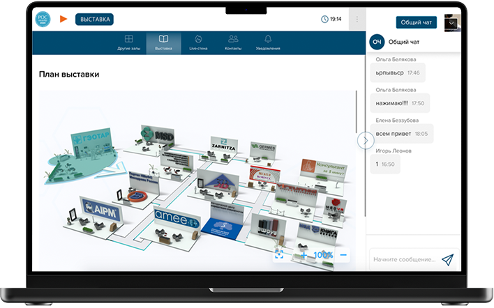Collapse chat panel with the arrow button

(x=366, y=140)
